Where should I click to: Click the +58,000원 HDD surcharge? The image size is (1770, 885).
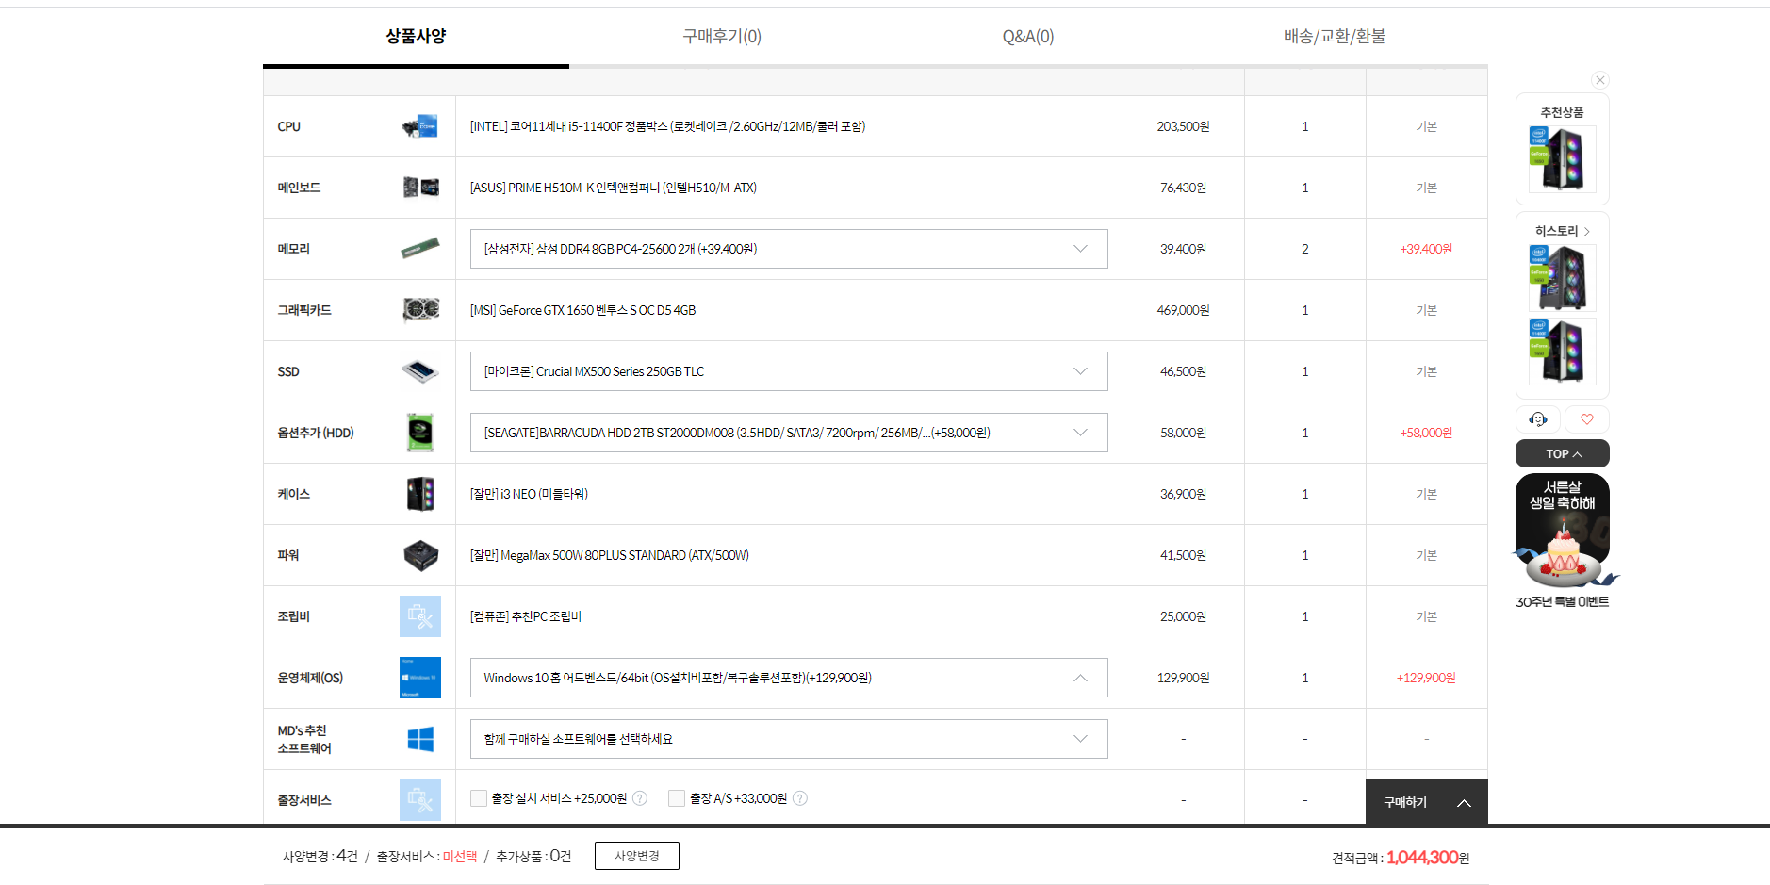point(1426,433)
